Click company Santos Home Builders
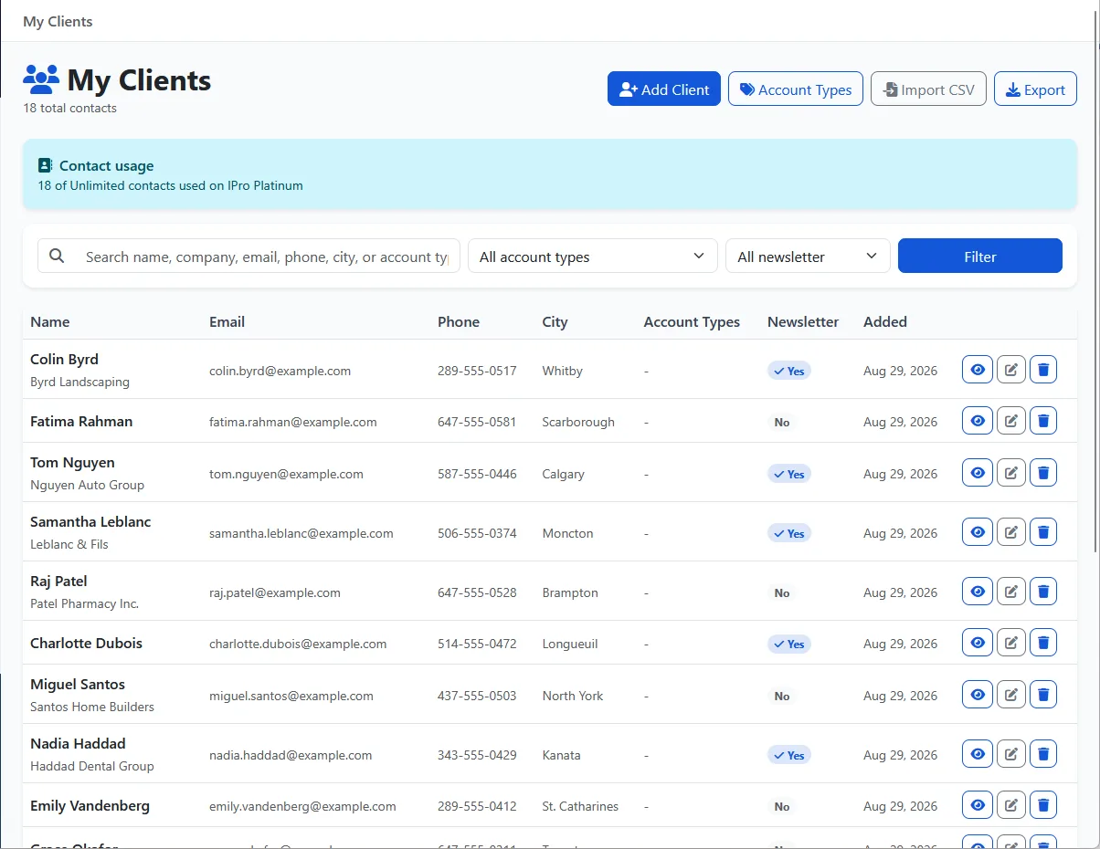The width and height of the screenshot is (1100, 849). coord(92,707)
